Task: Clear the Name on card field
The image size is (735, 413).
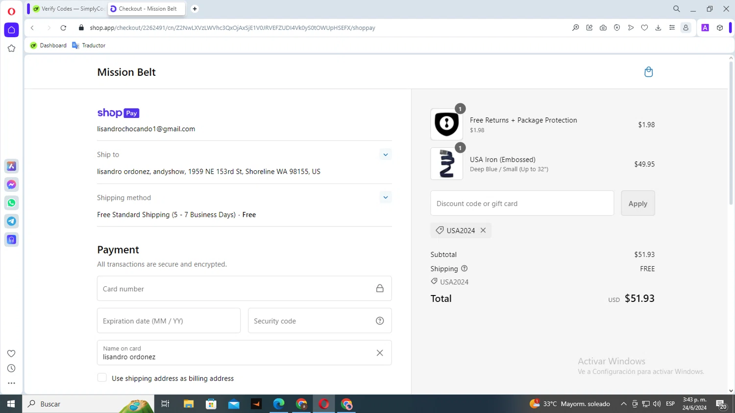Action: pyautogui.click(x=380, y=353)
